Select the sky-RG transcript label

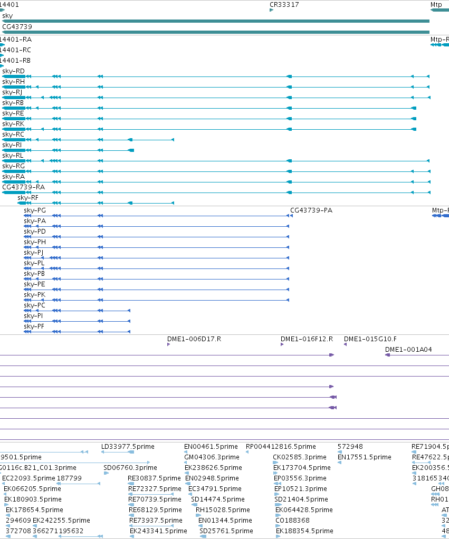(13, 166)
